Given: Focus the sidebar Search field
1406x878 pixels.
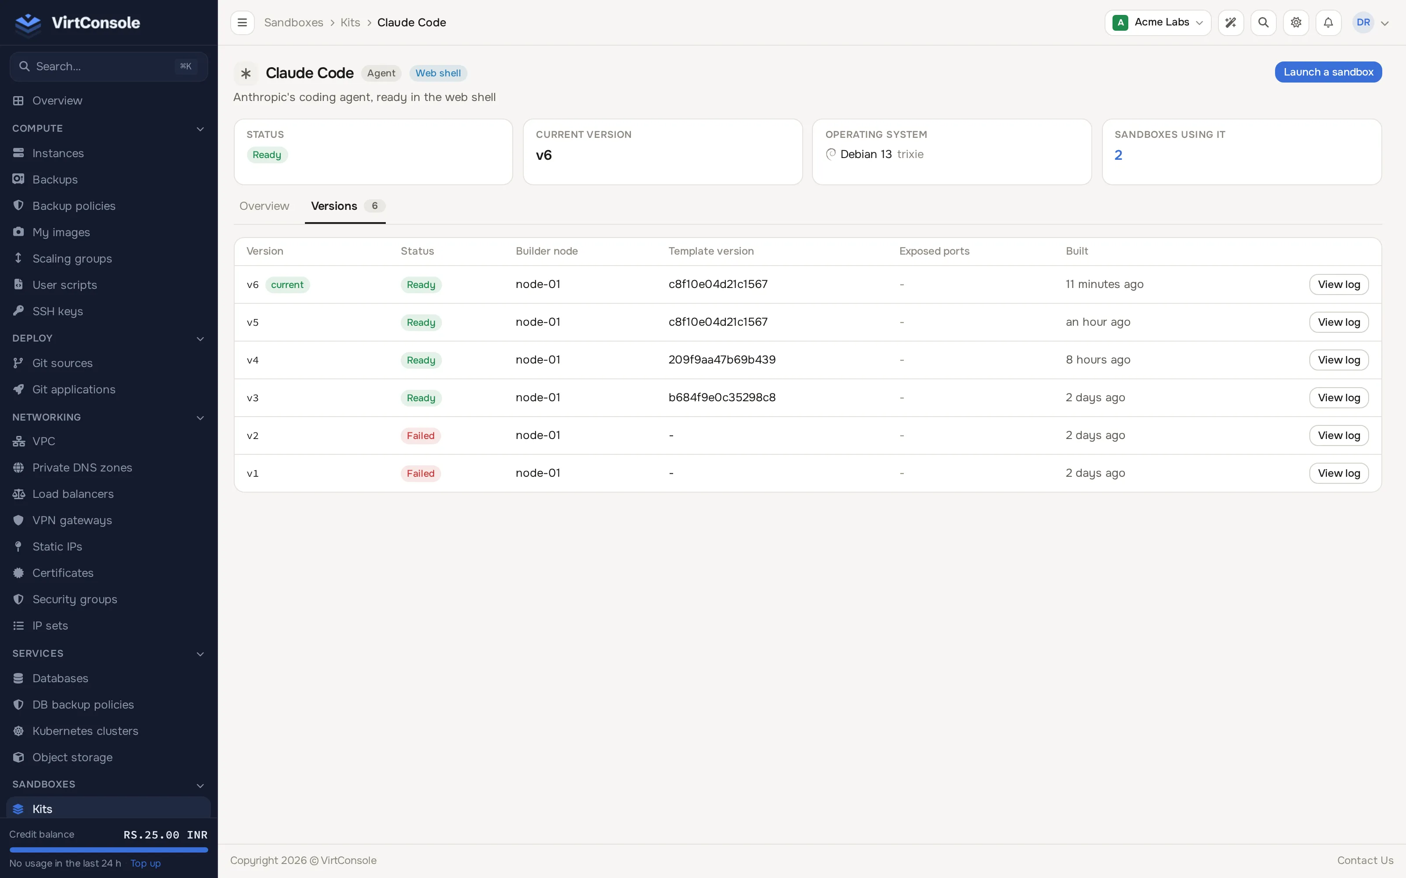Looking at the screenshot, I should pyautogui.click(x=109, y=66).
